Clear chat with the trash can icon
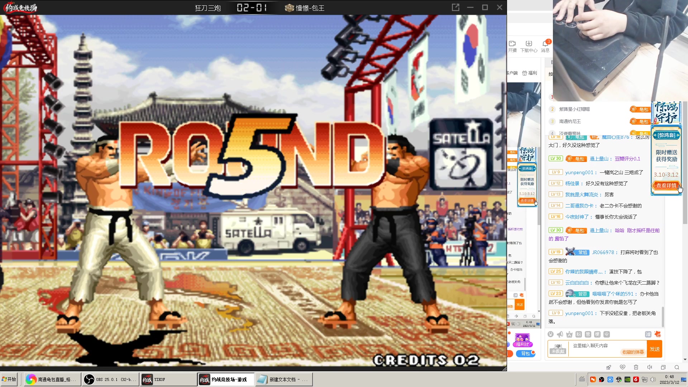This screenshot has width=688, height=387. click(636, 367)
